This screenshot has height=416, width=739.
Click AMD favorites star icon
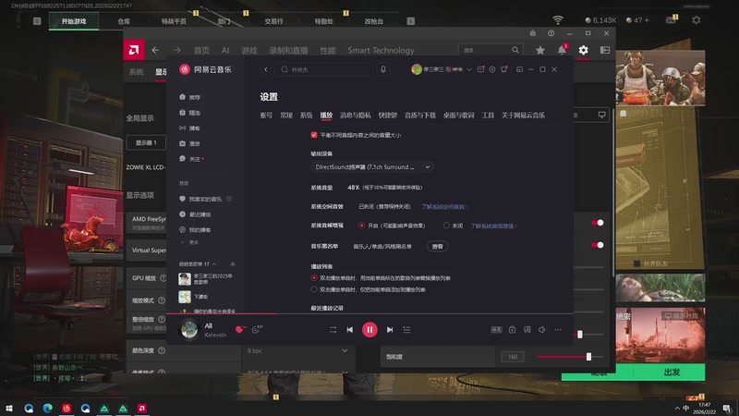pos(540,50)
